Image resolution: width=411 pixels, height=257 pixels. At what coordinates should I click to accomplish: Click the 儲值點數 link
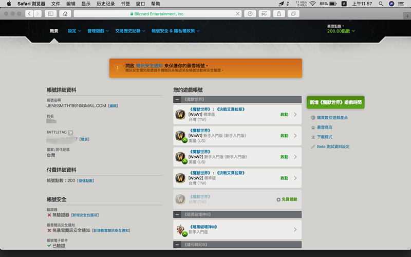pyautogui.click(x=86, y=181)
